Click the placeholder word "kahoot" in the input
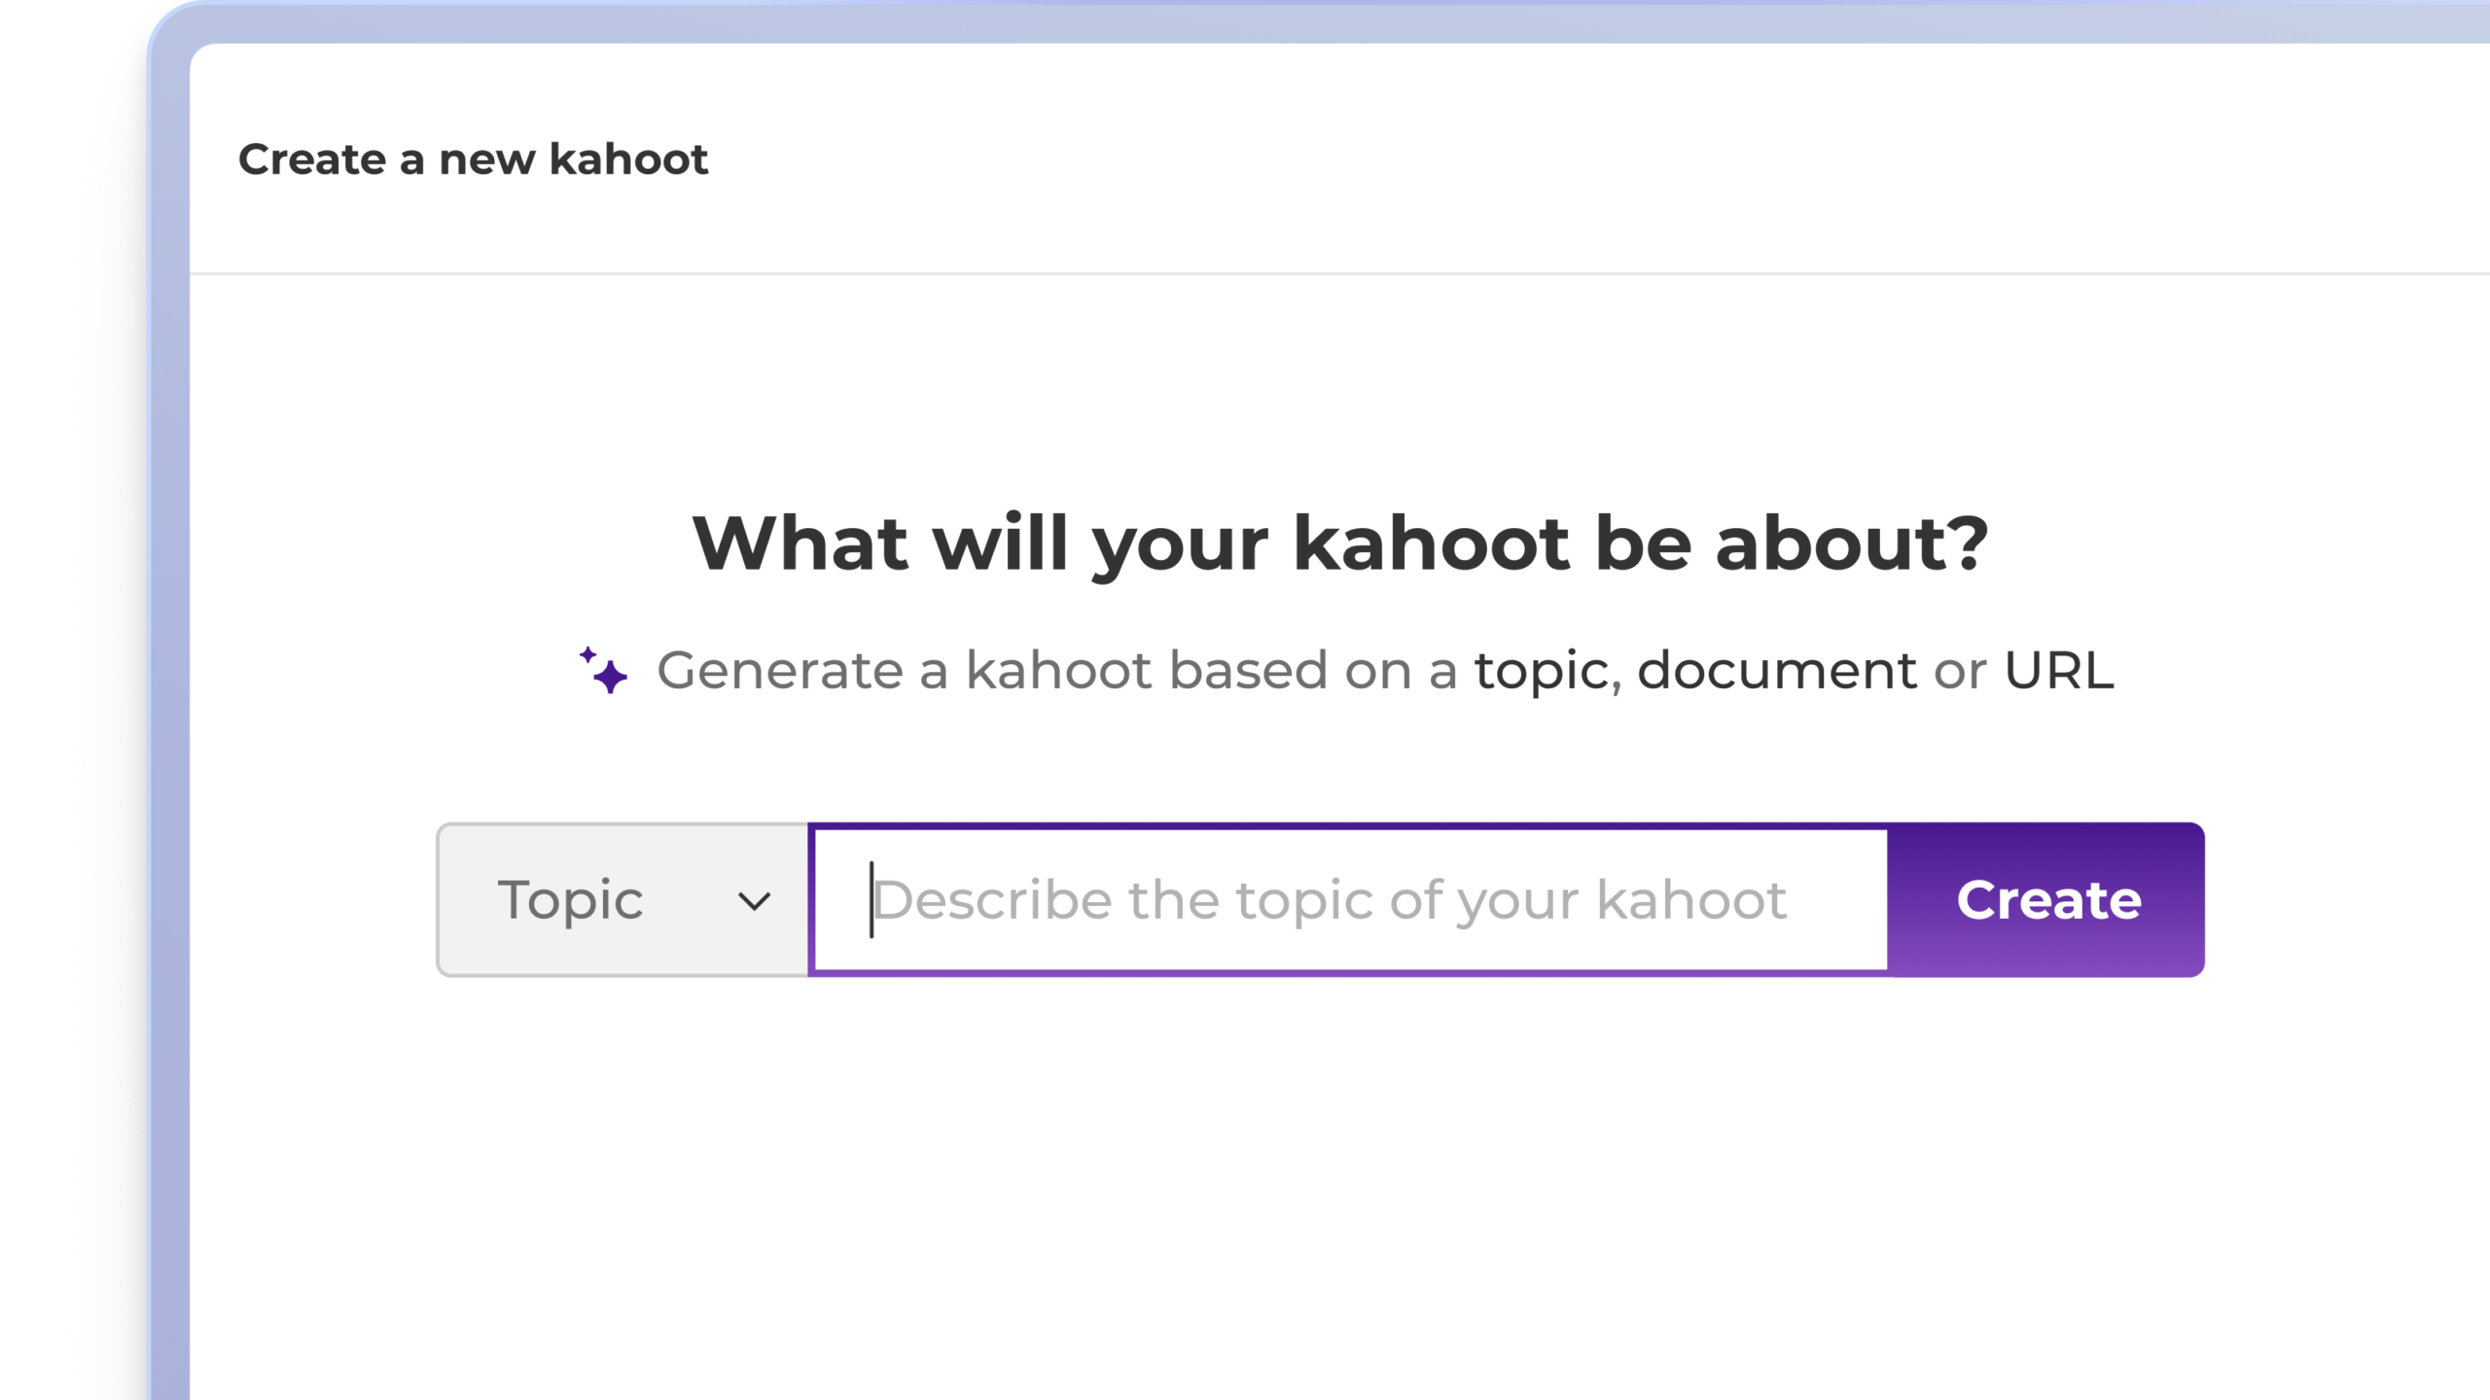 tap(1690, 900)
